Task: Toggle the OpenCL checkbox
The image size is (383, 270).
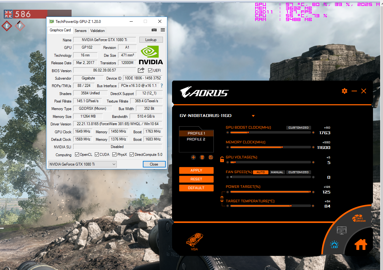Action: (77, 155)
